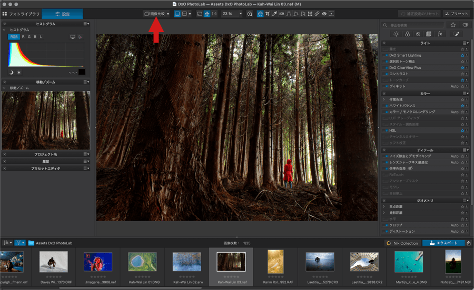Show highlight clipping sun icon in histogram

(19, 72)
